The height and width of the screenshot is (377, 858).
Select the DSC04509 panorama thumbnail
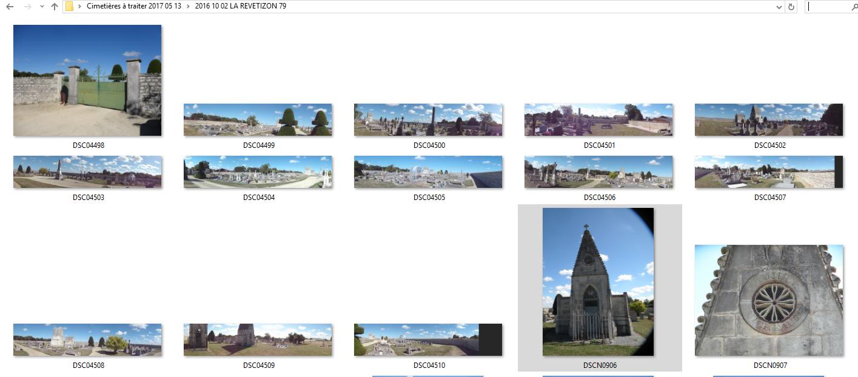tap(258, 339)
